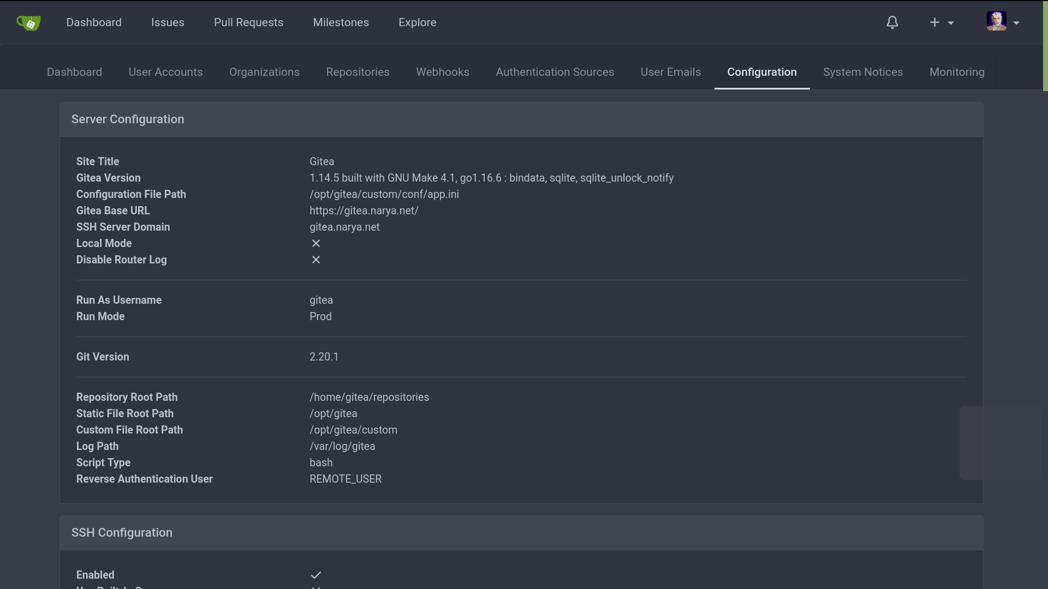Expand the user profile dropdown arrow
Screen dimensions: 1048x589
[1016, 23]
